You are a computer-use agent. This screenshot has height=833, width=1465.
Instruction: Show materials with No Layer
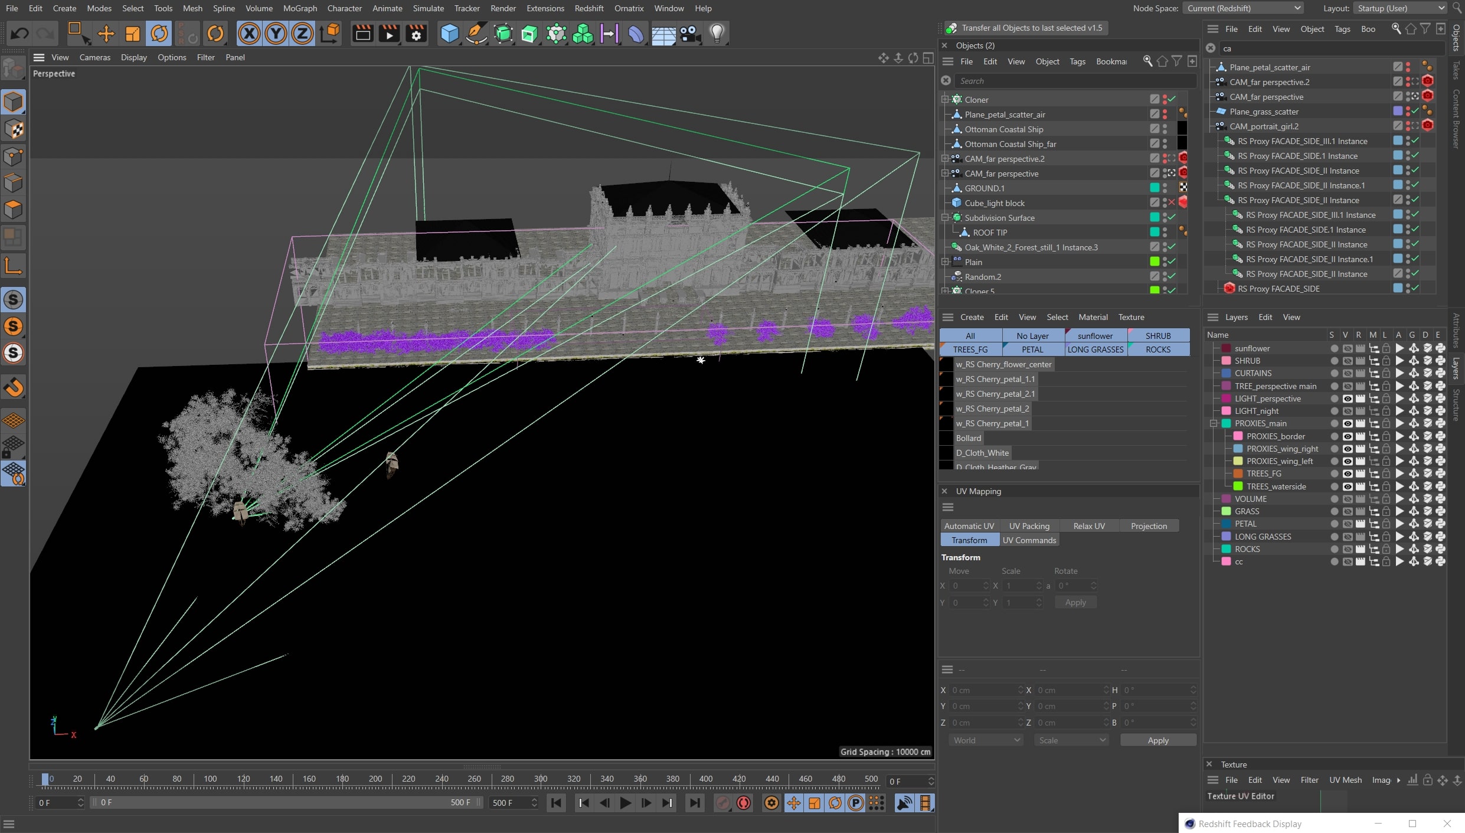click(1032, 336)
